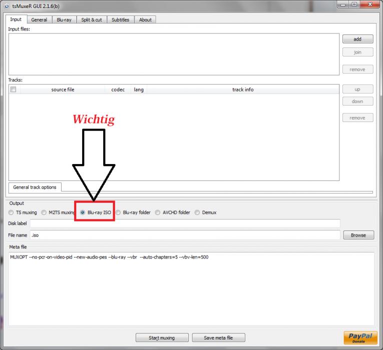Click the Disk label input field
Viewport: 383px width, 350px height.
pos(185,223)
